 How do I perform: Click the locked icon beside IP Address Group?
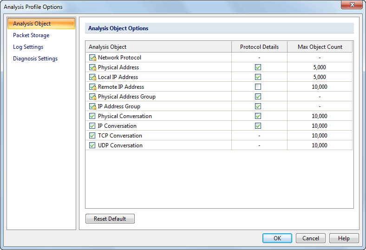(92, 106)
